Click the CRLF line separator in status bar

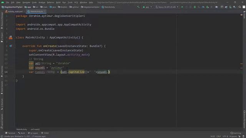click(x=219, y=136)
